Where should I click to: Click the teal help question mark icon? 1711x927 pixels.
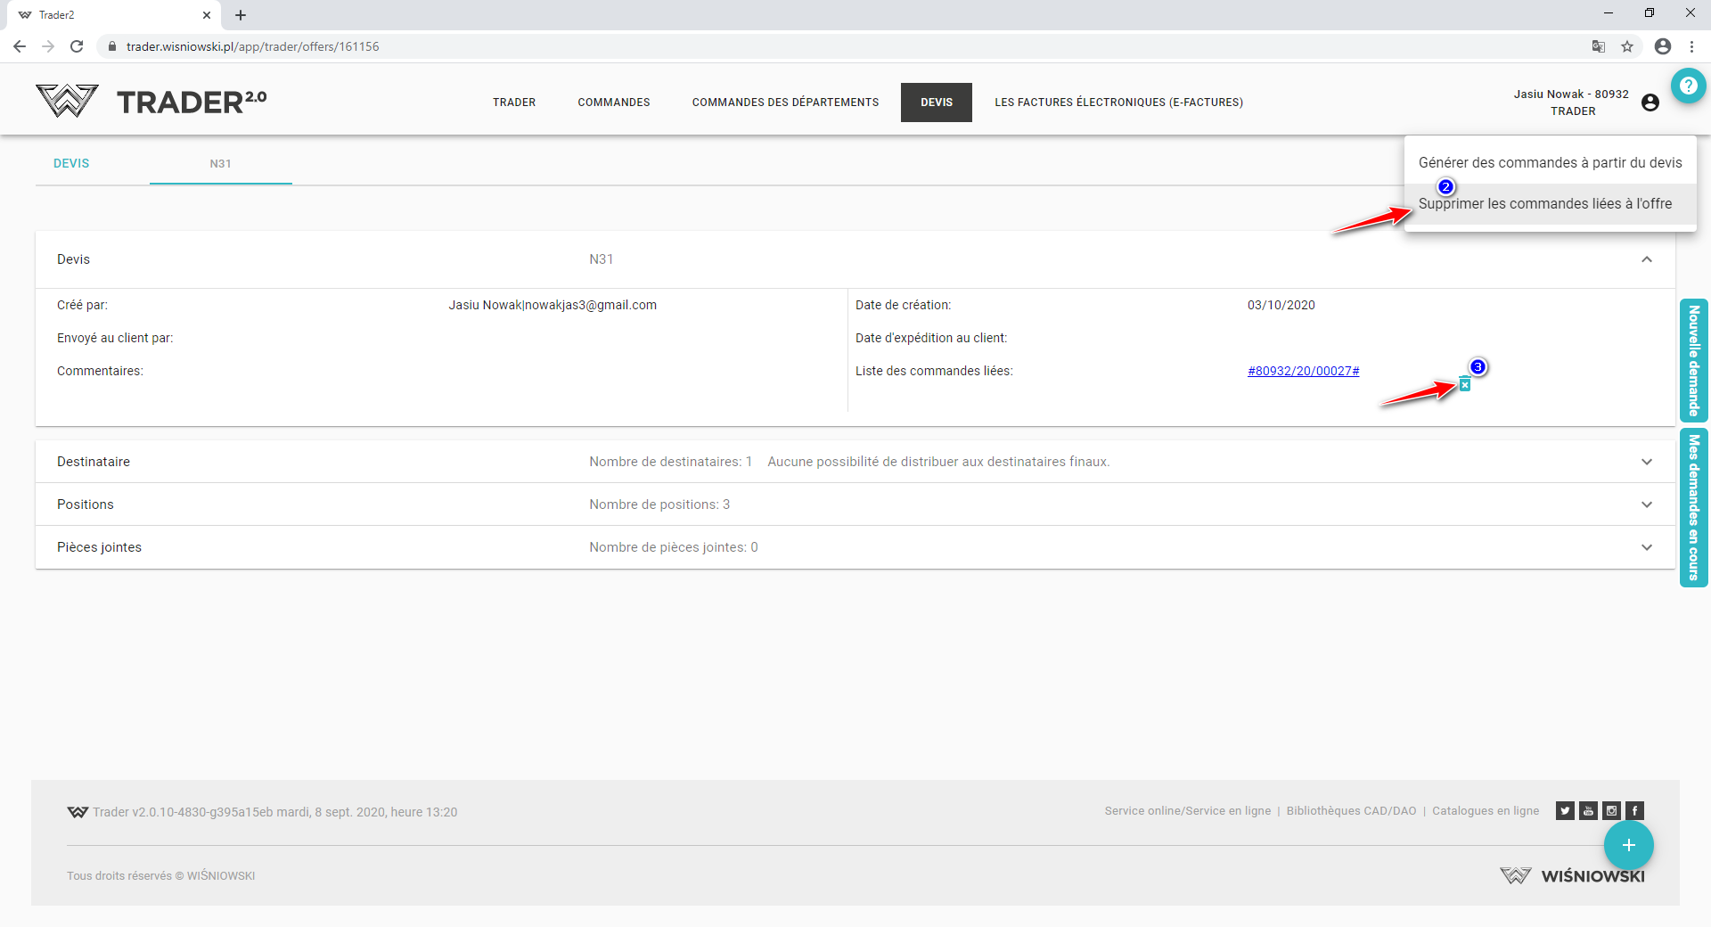pyautogui.click(x=1688, y=86)
